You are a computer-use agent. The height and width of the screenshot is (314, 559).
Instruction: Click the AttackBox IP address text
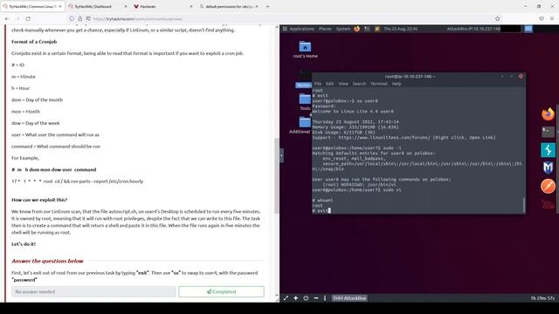click(473, 29)
